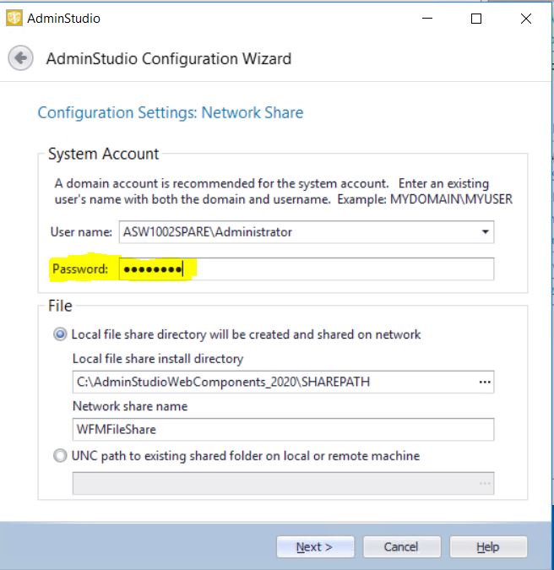Cancel the configuration wizard

pyautogui.click(x=402, y=546)
